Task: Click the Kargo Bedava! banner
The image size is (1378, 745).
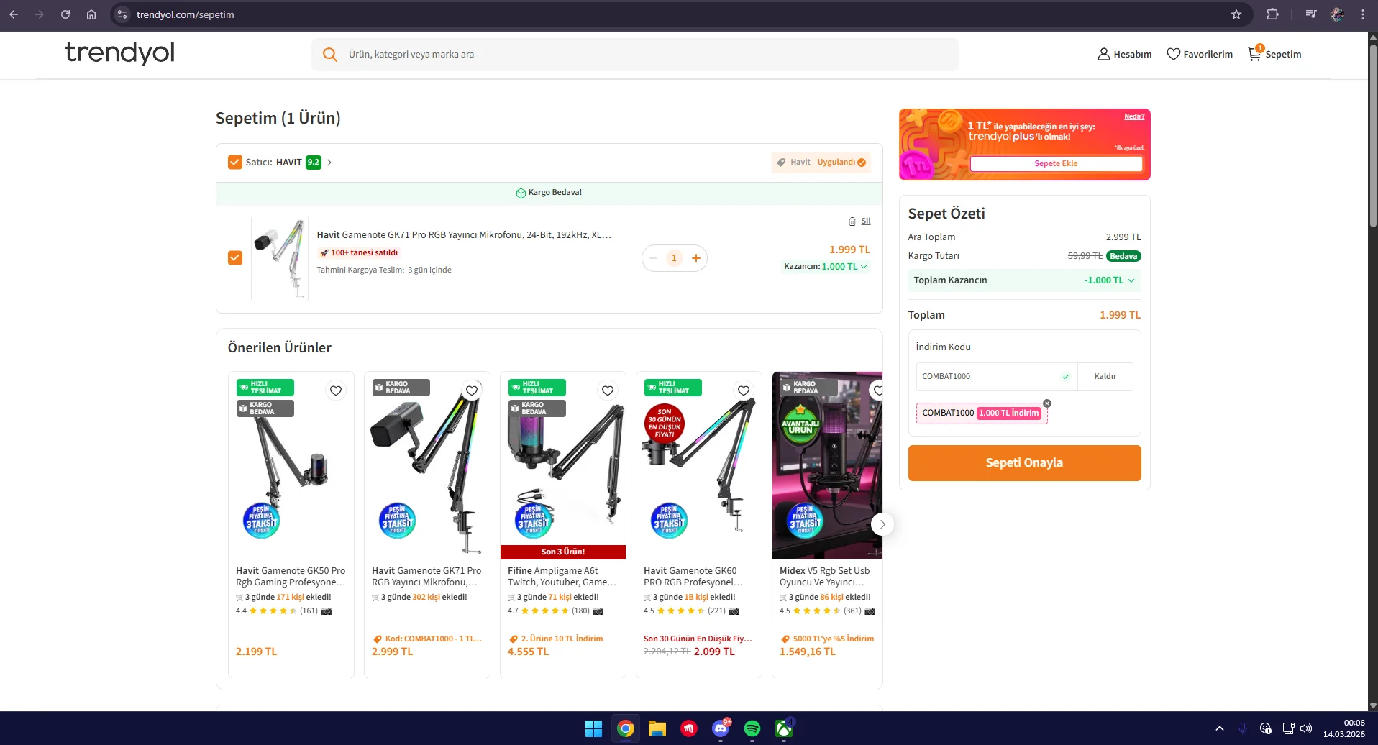Action: click(x=549, y=193)
